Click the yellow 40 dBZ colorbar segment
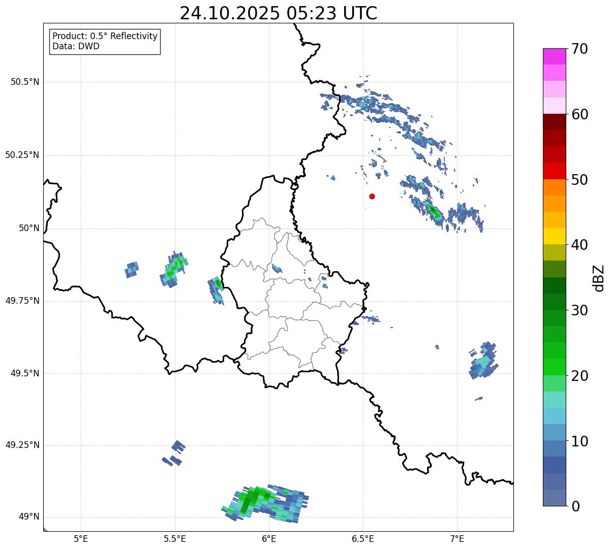The height and width of the screenshot is (549, 611). [x=555, y=236]
